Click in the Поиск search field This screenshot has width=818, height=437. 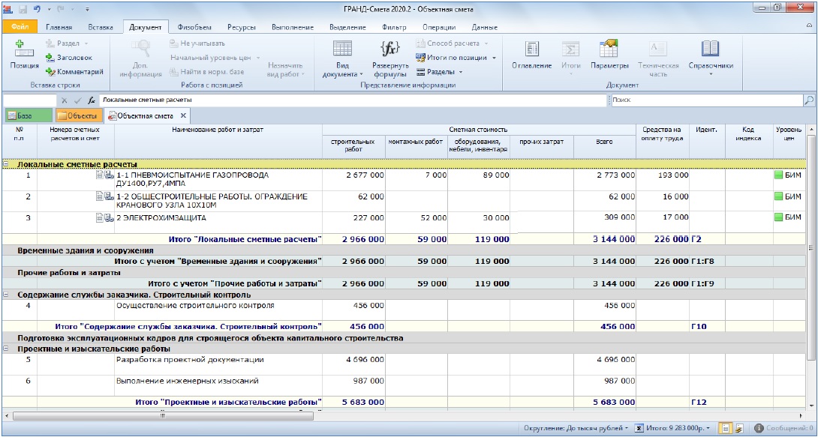click(x=706, y=100)
